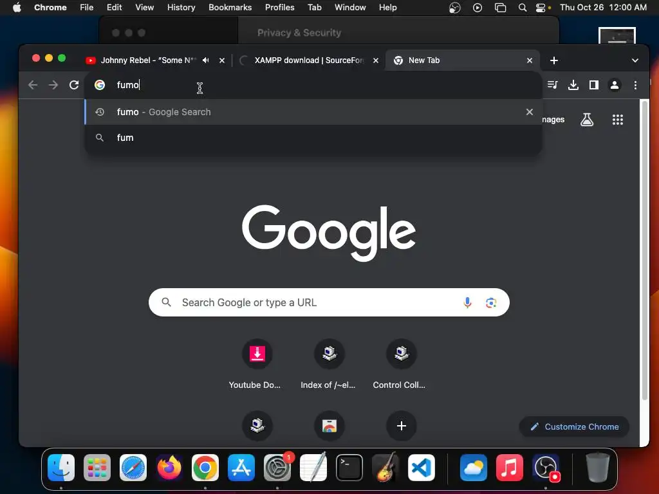This screenshot has height=494, width=659.
Task: Open the profile avatar icon
Action: tap(615, 85)
